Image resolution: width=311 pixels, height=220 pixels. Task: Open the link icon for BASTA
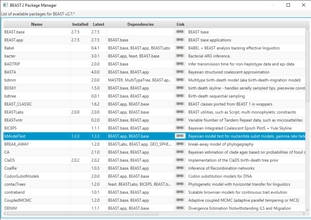click(x=180, y=72)
